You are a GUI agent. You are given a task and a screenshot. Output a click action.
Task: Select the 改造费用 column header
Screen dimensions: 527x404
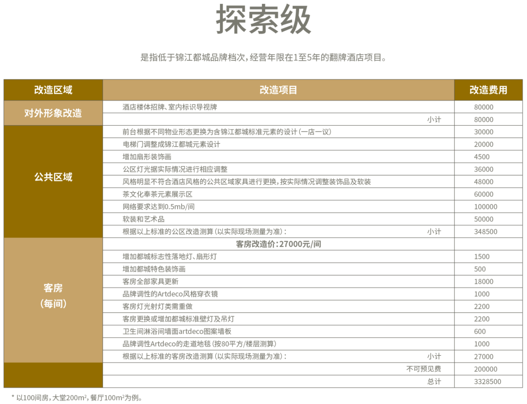(488, 90)
